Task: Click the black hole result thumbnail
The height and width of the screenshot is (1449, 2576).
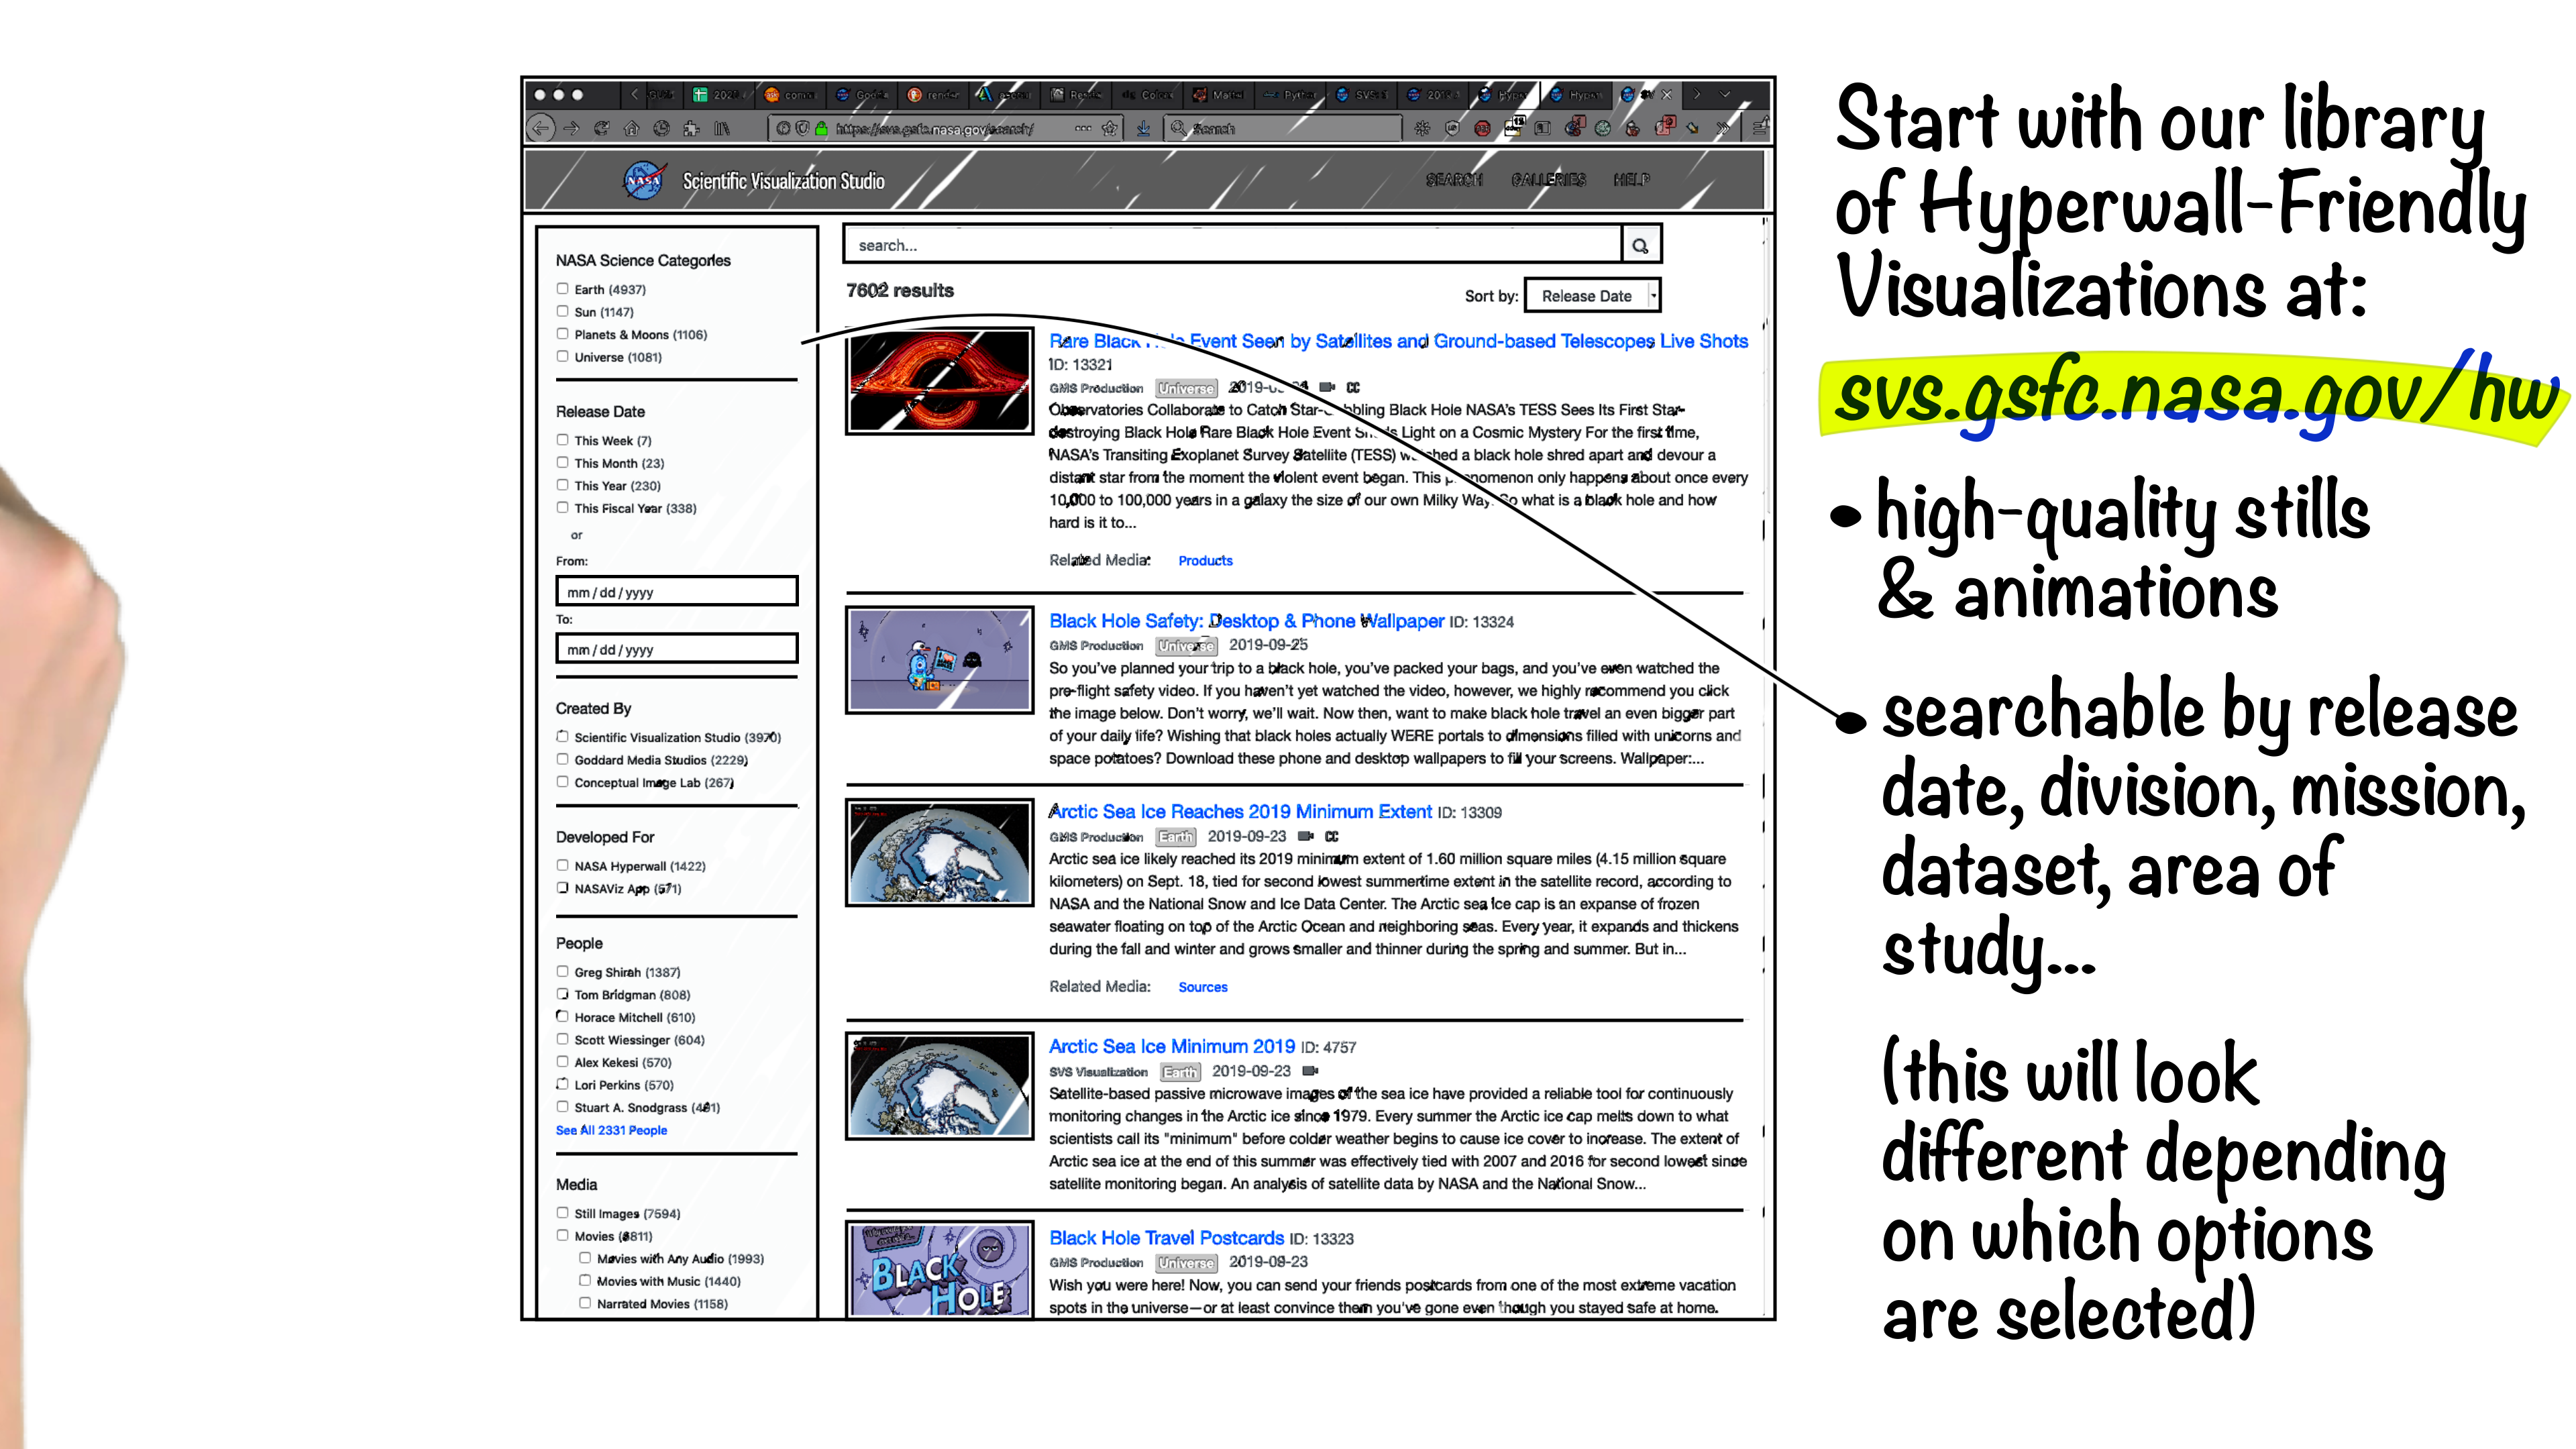Action: (939, 381)
